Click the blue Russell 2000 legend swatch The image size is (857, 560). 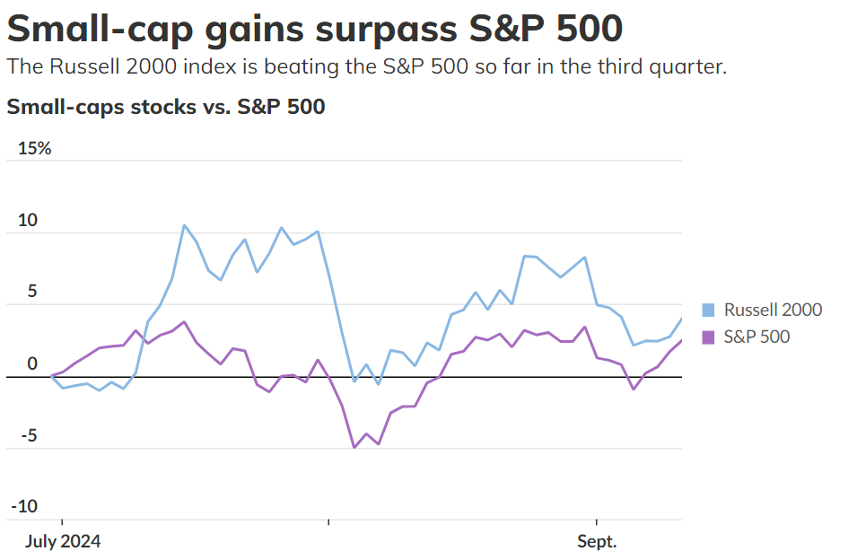click(708, 311)
